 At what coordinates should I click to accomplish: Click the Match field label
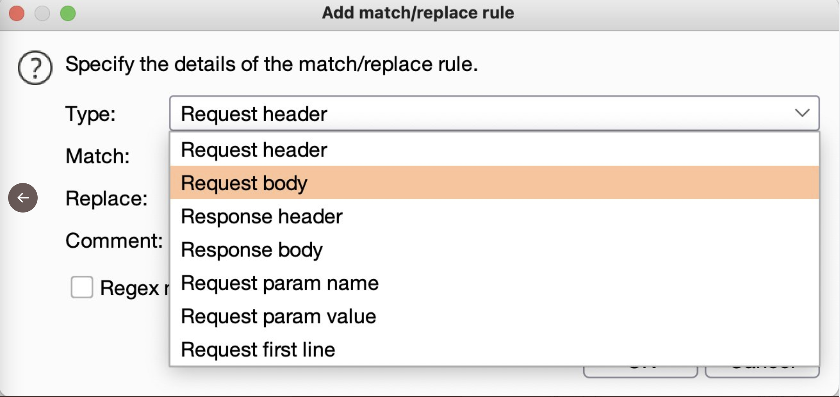(97, 156)
